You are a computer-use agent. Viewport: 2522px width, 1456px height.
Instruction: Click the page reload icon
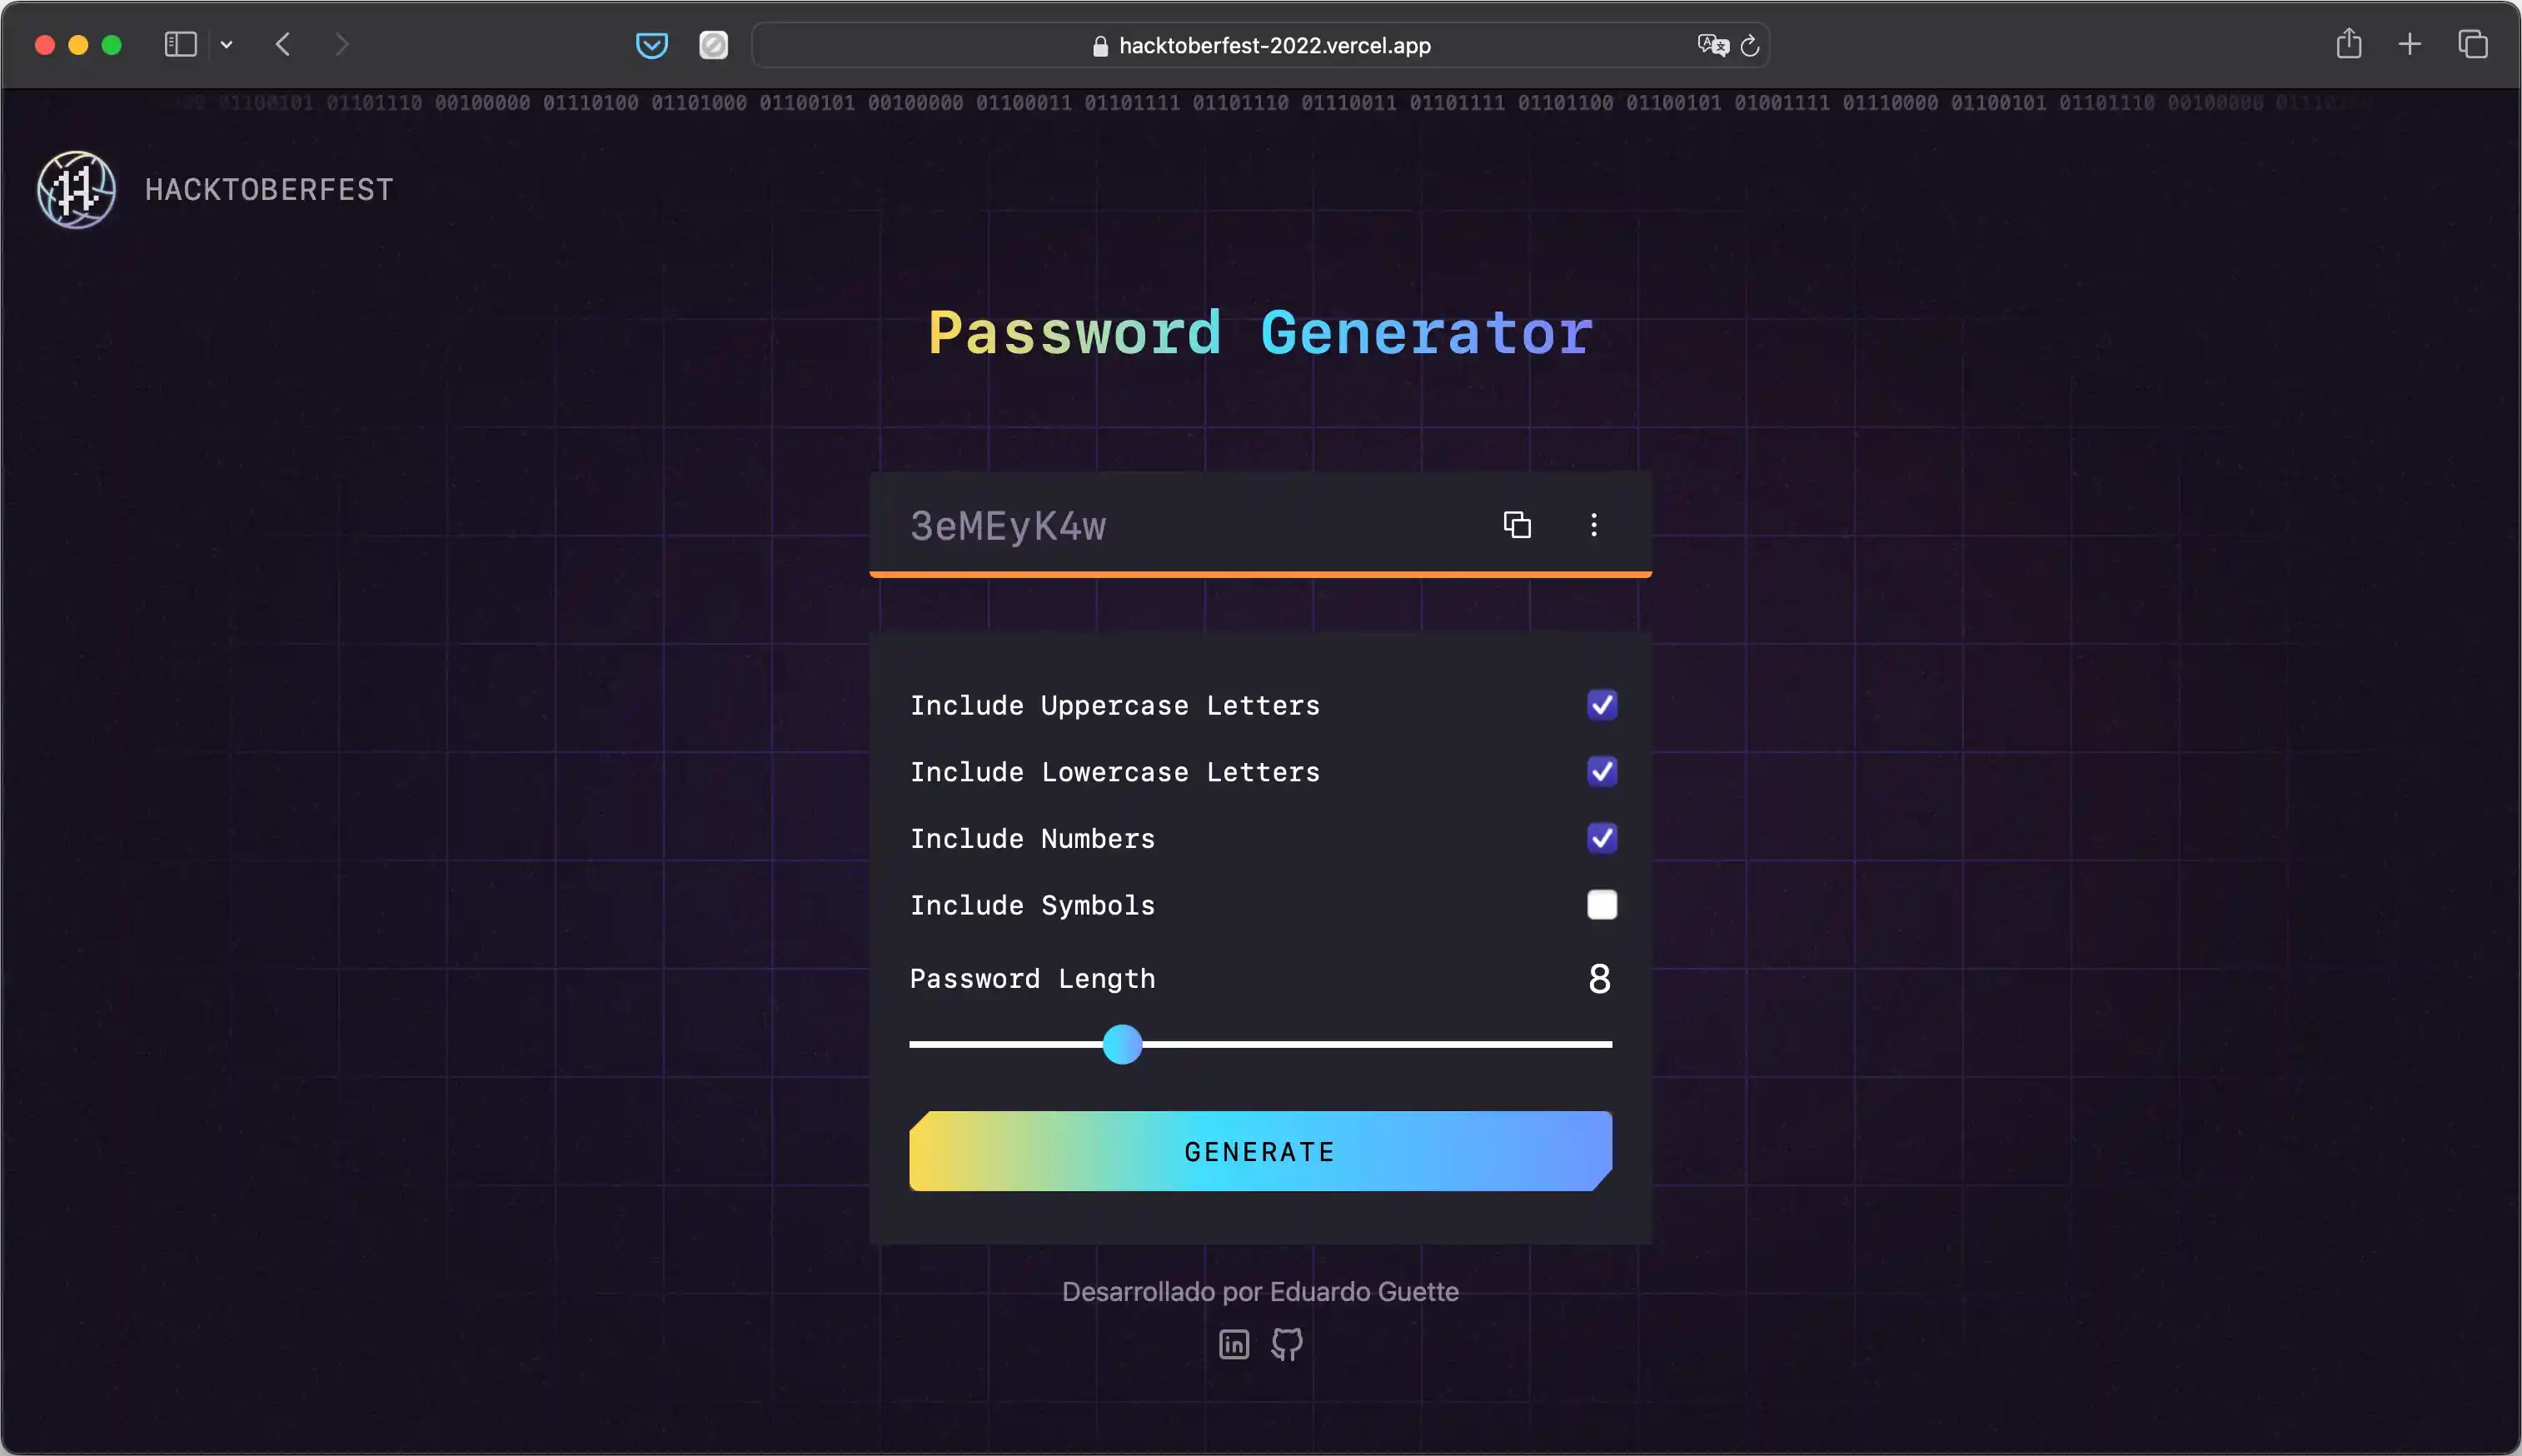tap(1749, 43)
